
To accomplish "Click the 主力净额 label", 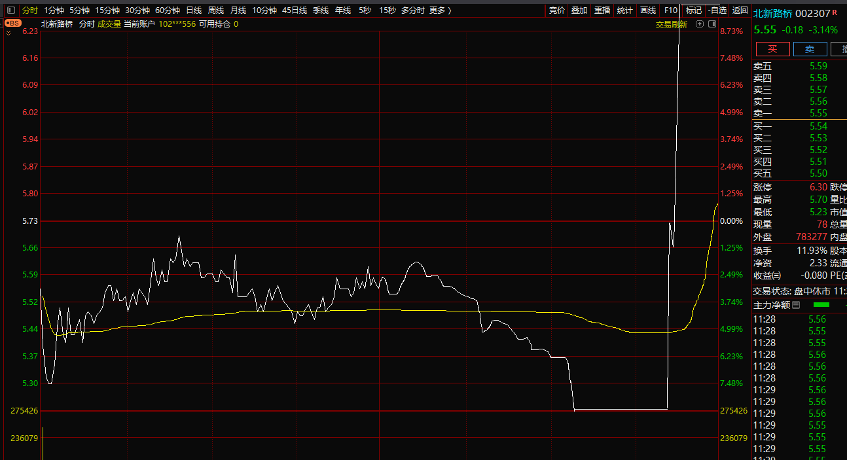I will (771, 305).
